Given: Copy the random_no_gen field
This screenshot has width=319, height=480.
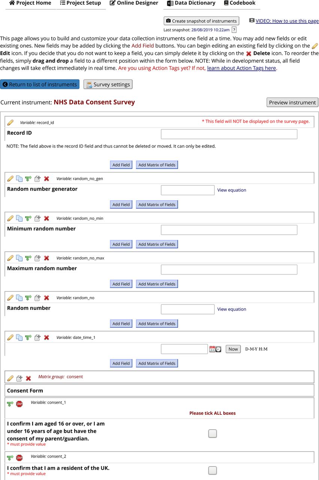Looking at the screenshot, I should (x=19, y=178).
